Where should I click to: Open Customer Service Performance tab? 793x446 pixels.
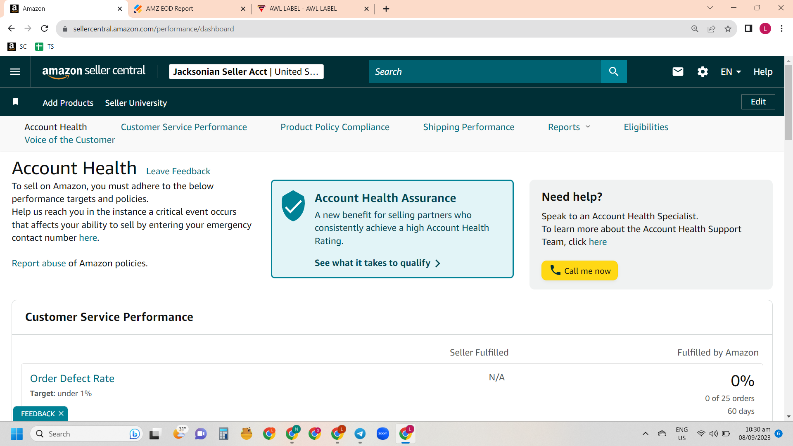(184, 127)
